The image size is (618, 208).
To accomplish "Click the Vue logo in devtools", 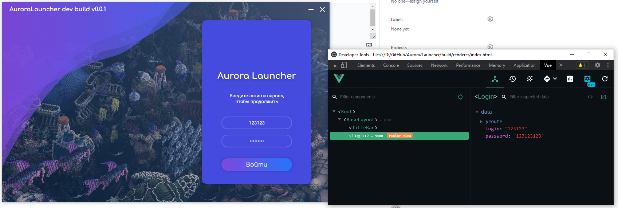I will (x=339, y=78).
